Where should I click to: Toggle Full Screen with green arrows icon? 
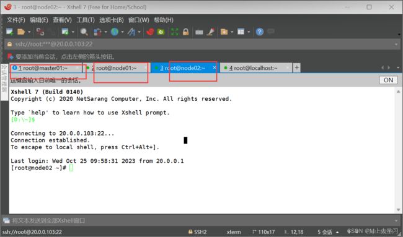pyautogui.click(x=174, y=32)
